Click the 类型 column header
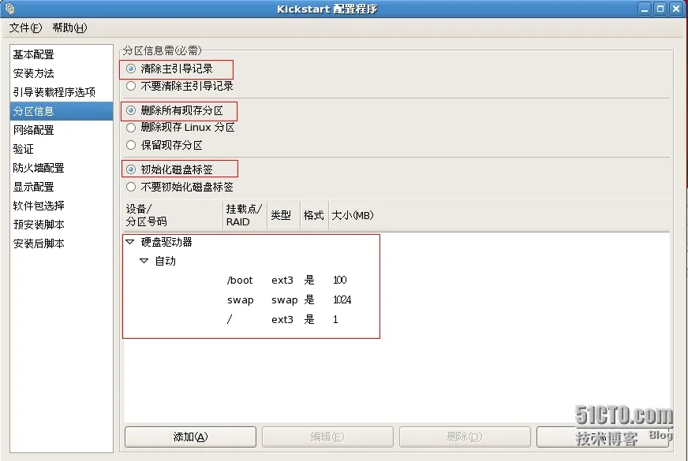 tap(283, 215)
